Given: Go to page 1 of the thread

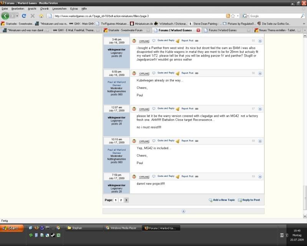Looking at the screenshot, I should (x=116, y=200).
